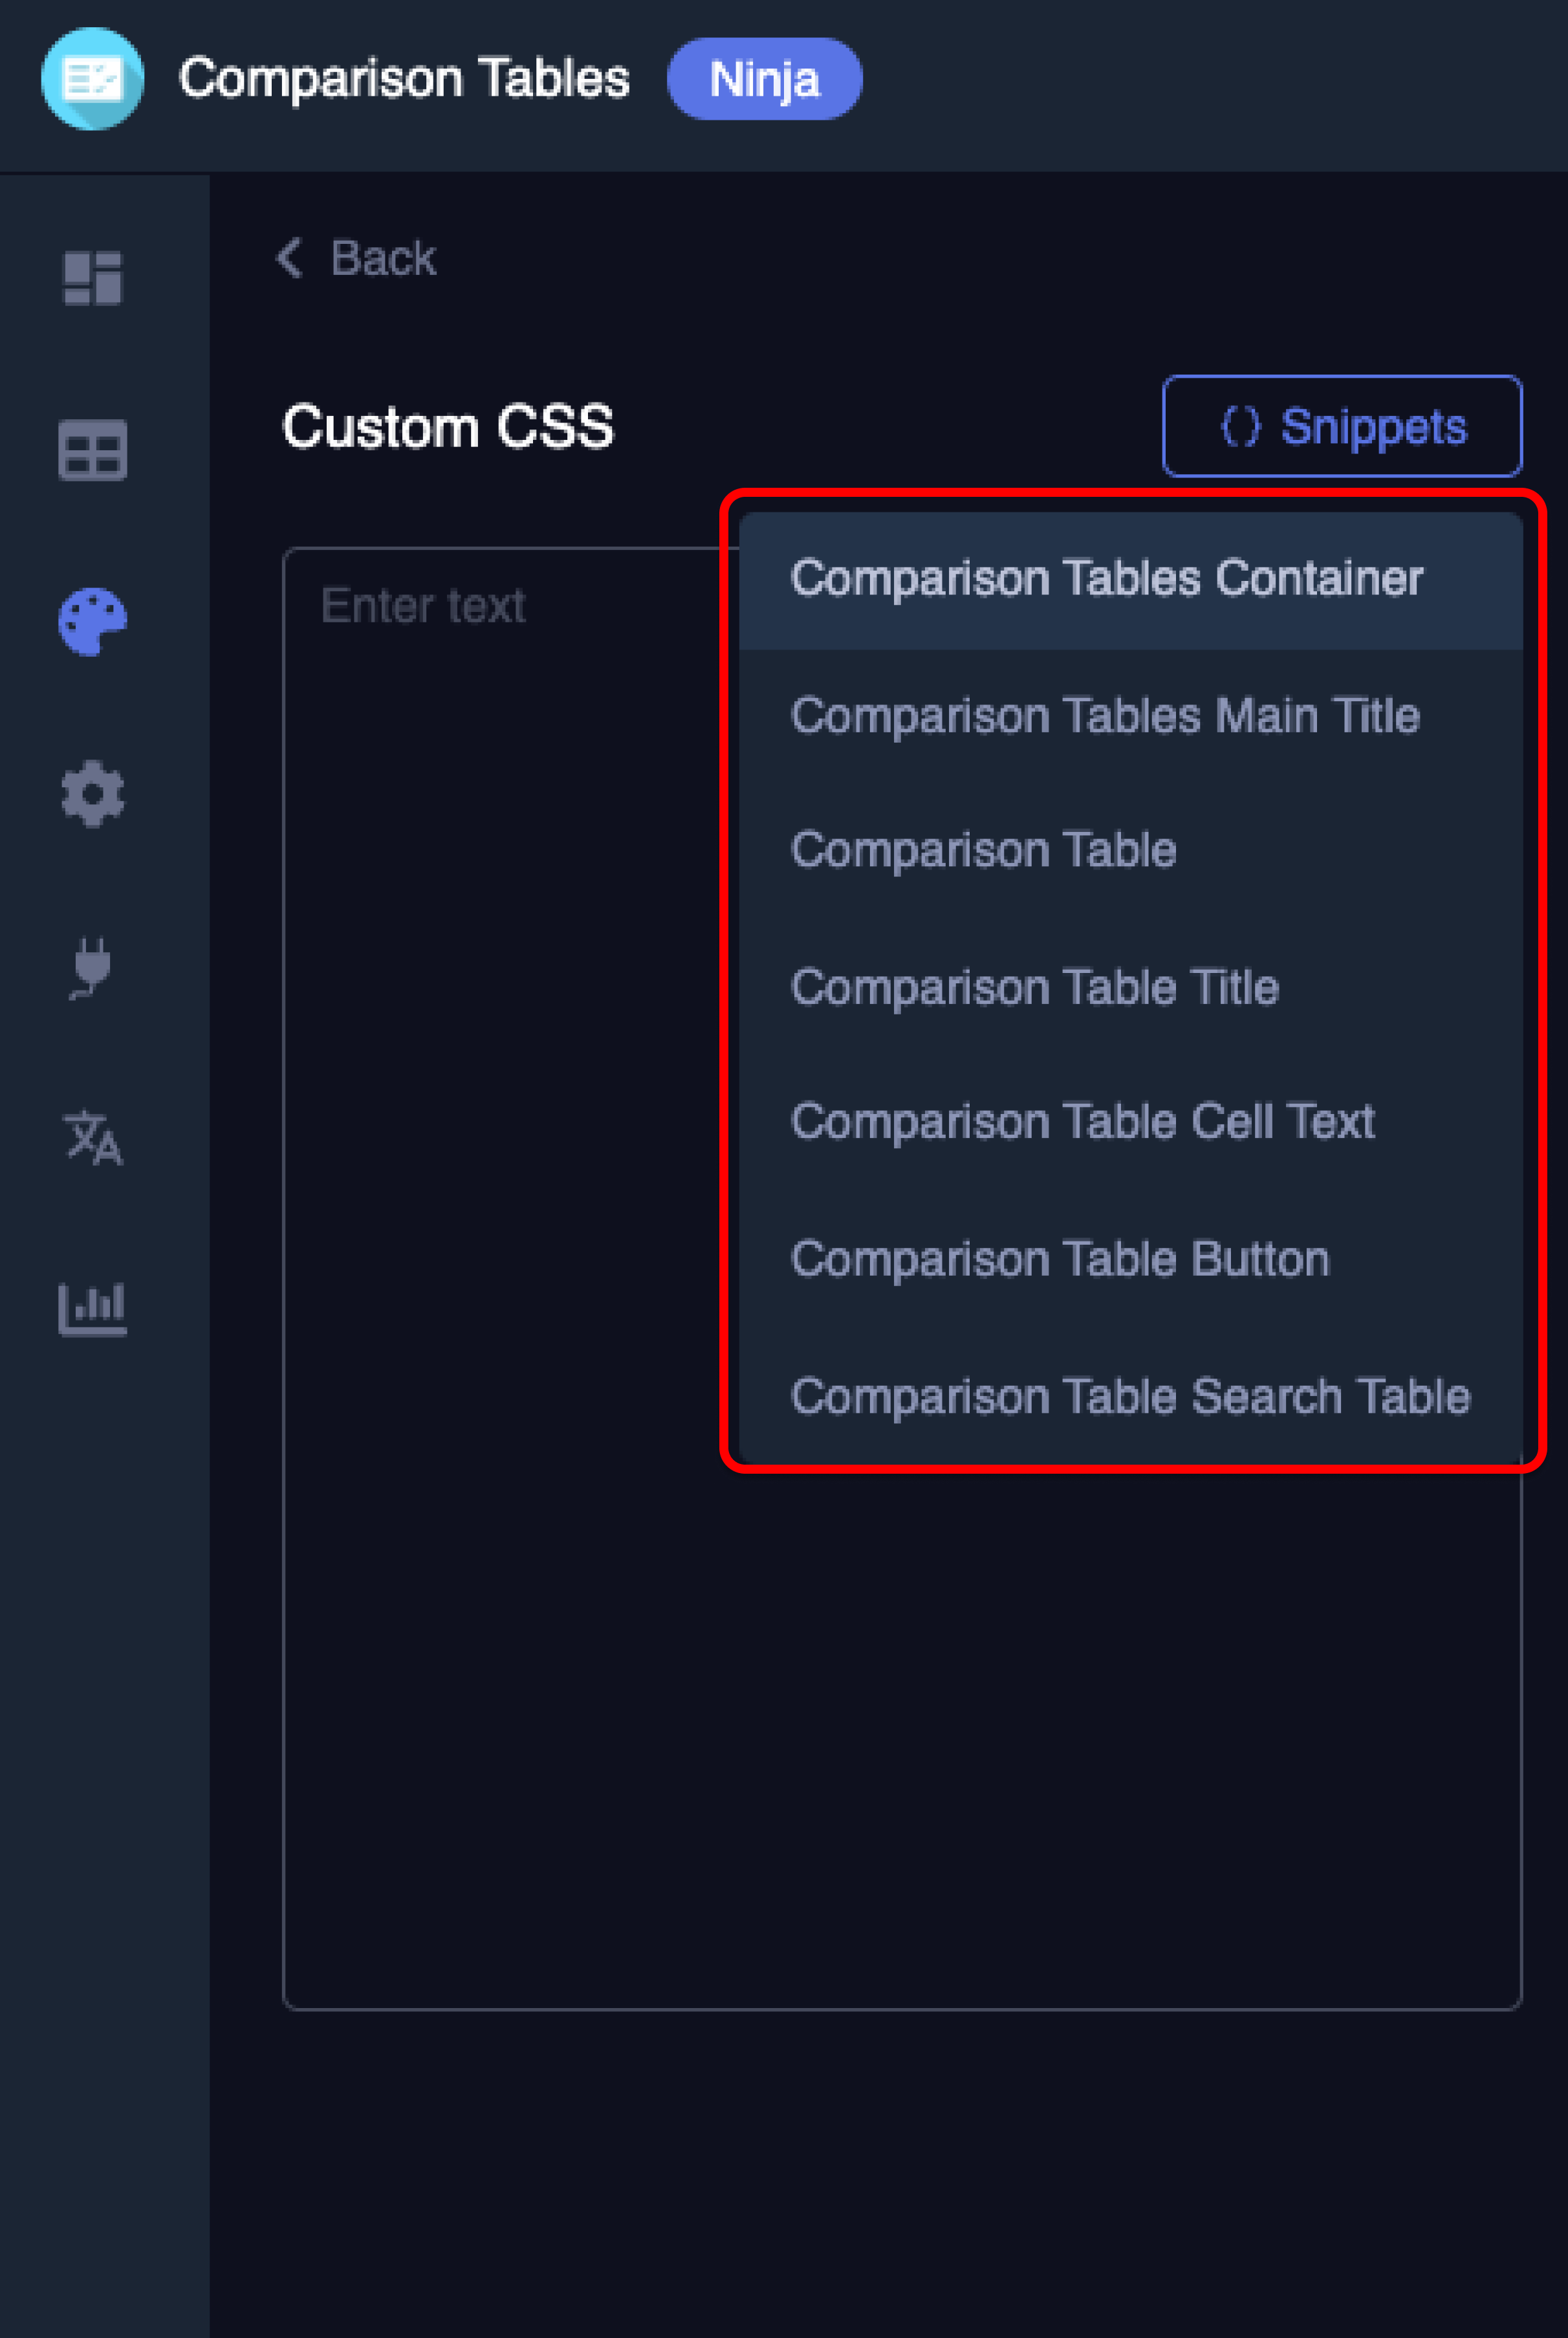This screenshot has height=2338, width=1568.
Task: Open the integrations plug icon
Action: [x=93, y=967]
